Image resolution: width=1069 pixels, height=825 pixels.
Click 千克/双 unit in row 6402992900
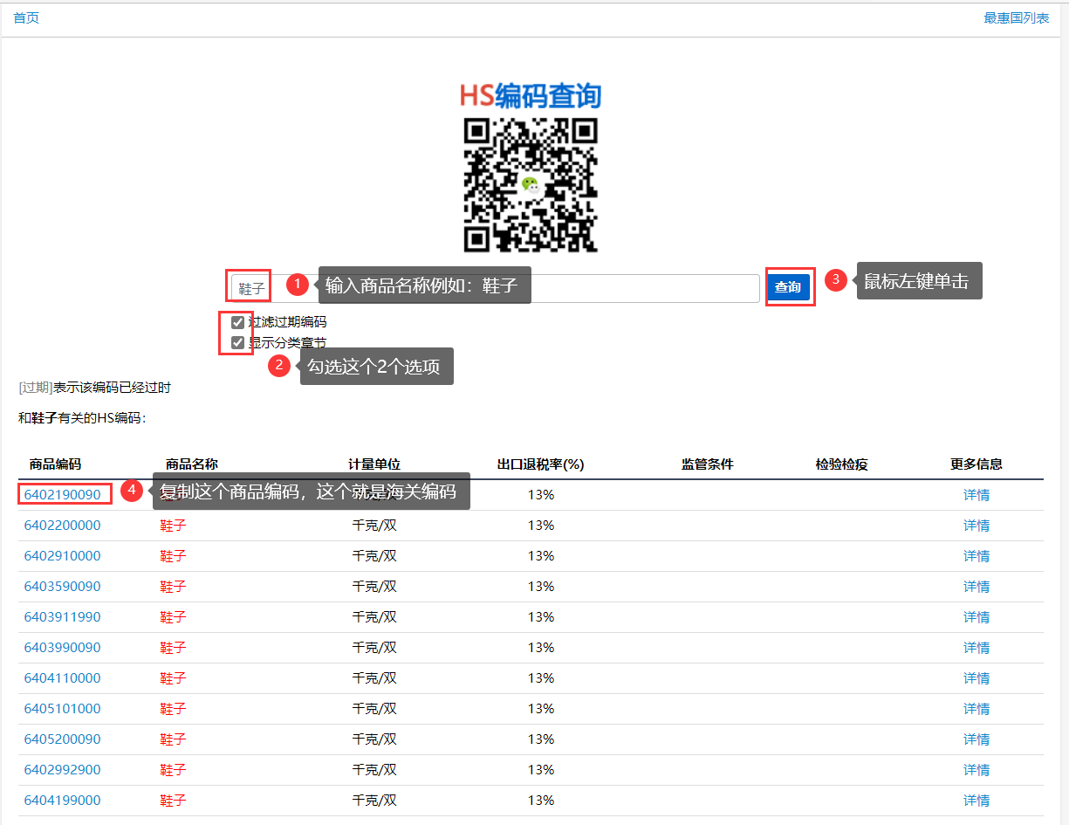click(x=374, y=770)
